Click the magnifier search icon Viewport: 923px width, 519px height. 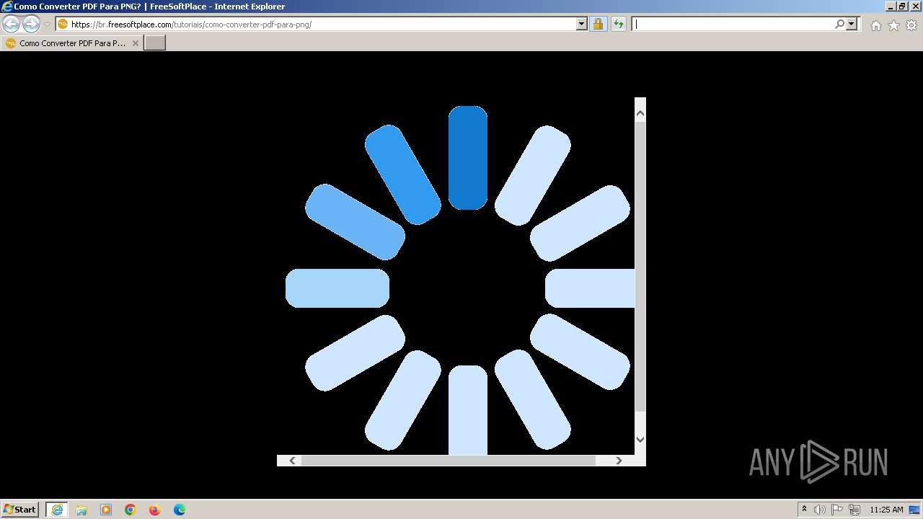(839, 25)
